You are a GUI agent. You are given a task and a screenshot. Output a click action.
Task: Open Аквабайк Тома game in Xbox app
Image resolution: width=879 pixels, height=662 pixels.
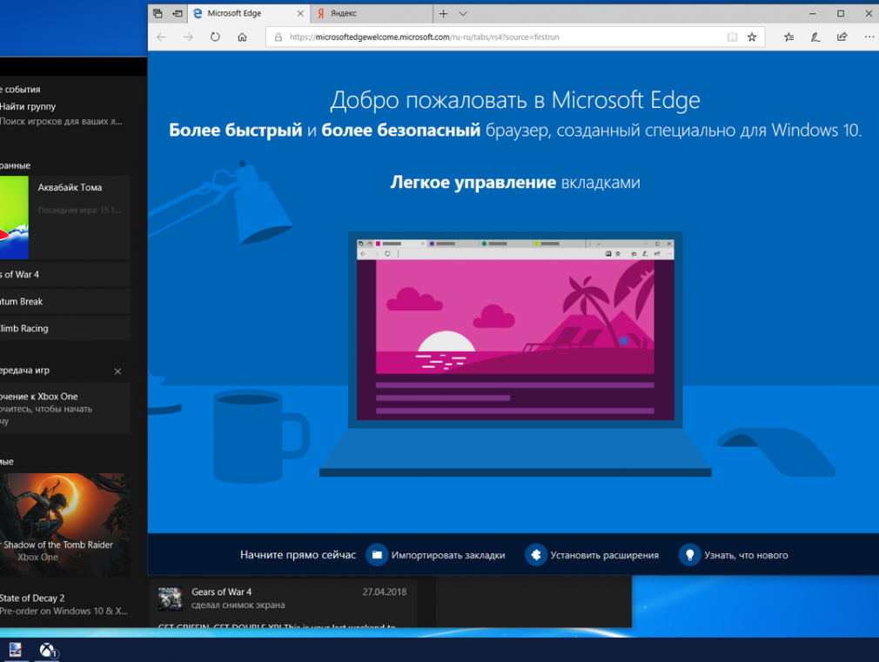point(65,217)
